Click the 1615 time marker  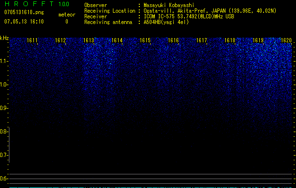pos(145,40)
